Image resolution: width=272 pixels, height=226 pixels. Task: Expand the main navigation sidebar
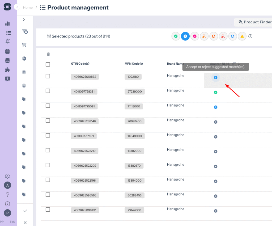click(x=17, y=7)
